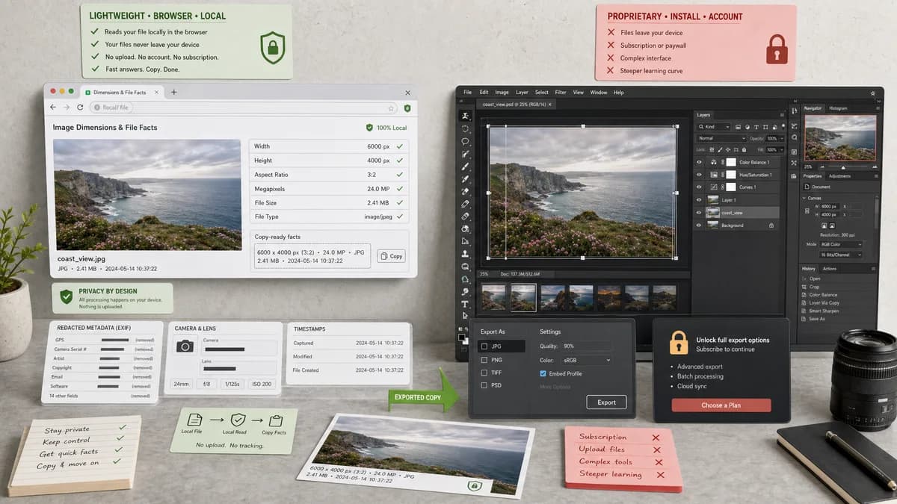Open the RGB Color mode dropdown
Viewport: 897px width, 504px height.
(x=841, y=244)
